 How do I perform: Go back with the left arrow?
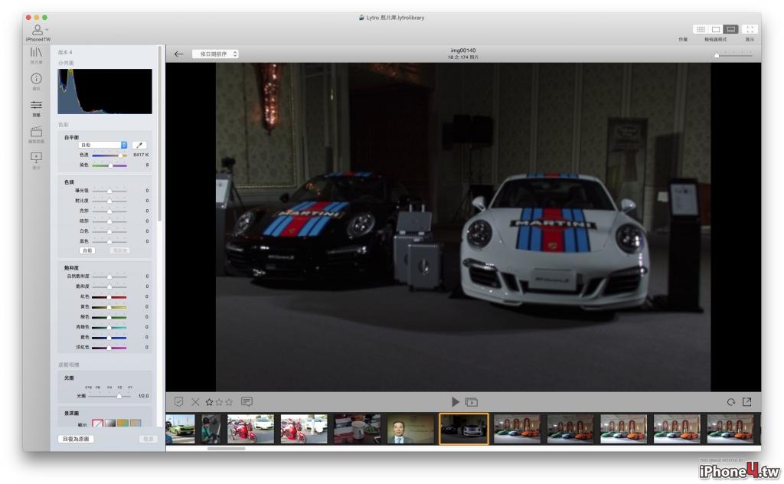click(x=178, y=54)
